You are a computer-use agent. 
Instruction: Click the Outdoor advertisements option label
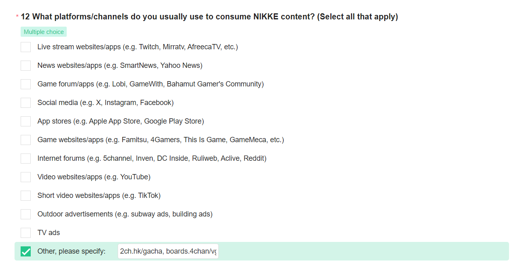pyautogui.click(x=125, y=214)
